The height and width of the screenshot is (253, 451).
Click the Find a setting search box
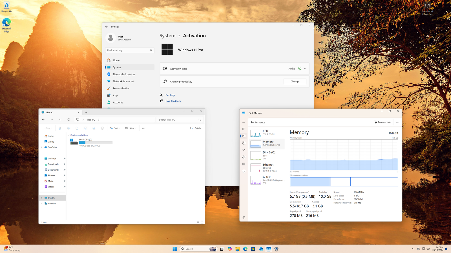point(130,50)
